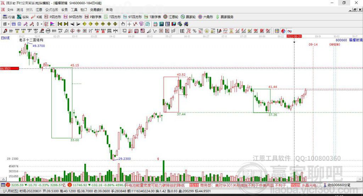Screen dimensions: 363x196
Task: Click the red 44.9501 price marker
Action: coord(10,68)
